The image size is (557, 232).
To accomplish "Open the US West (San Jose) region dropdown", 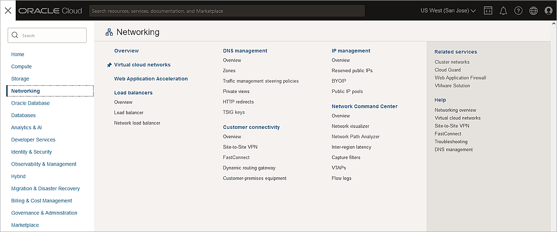I will tap(448, 10).
